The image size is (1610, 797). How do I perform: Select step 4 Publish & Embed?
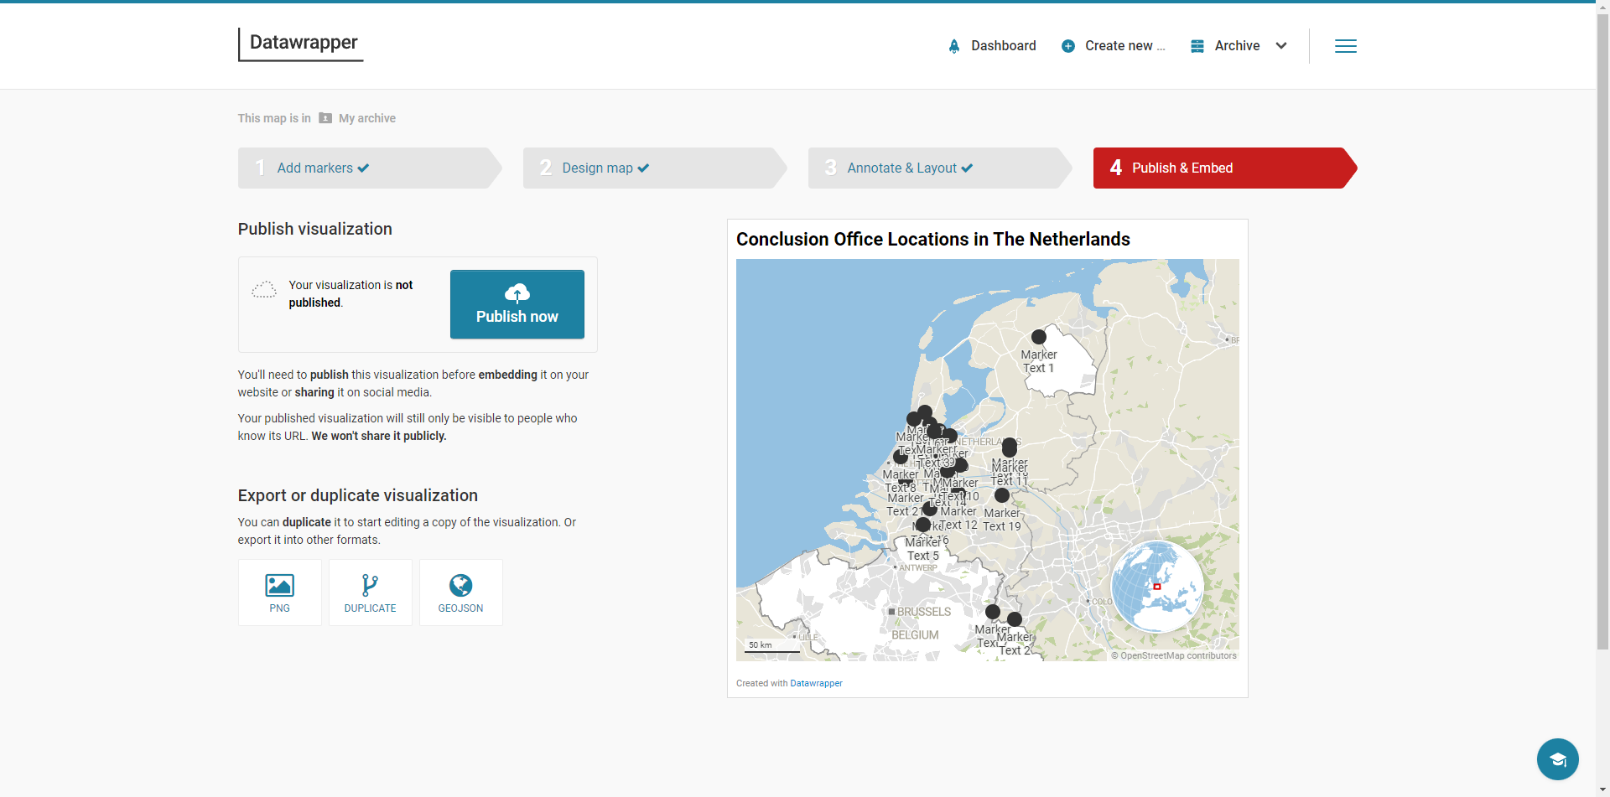(1223, 168)
